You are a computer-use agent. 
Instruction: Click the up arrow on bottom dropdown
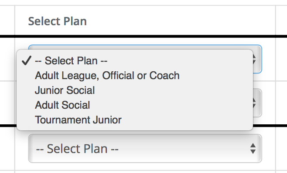pyautogui.click(x=253, y=146)
